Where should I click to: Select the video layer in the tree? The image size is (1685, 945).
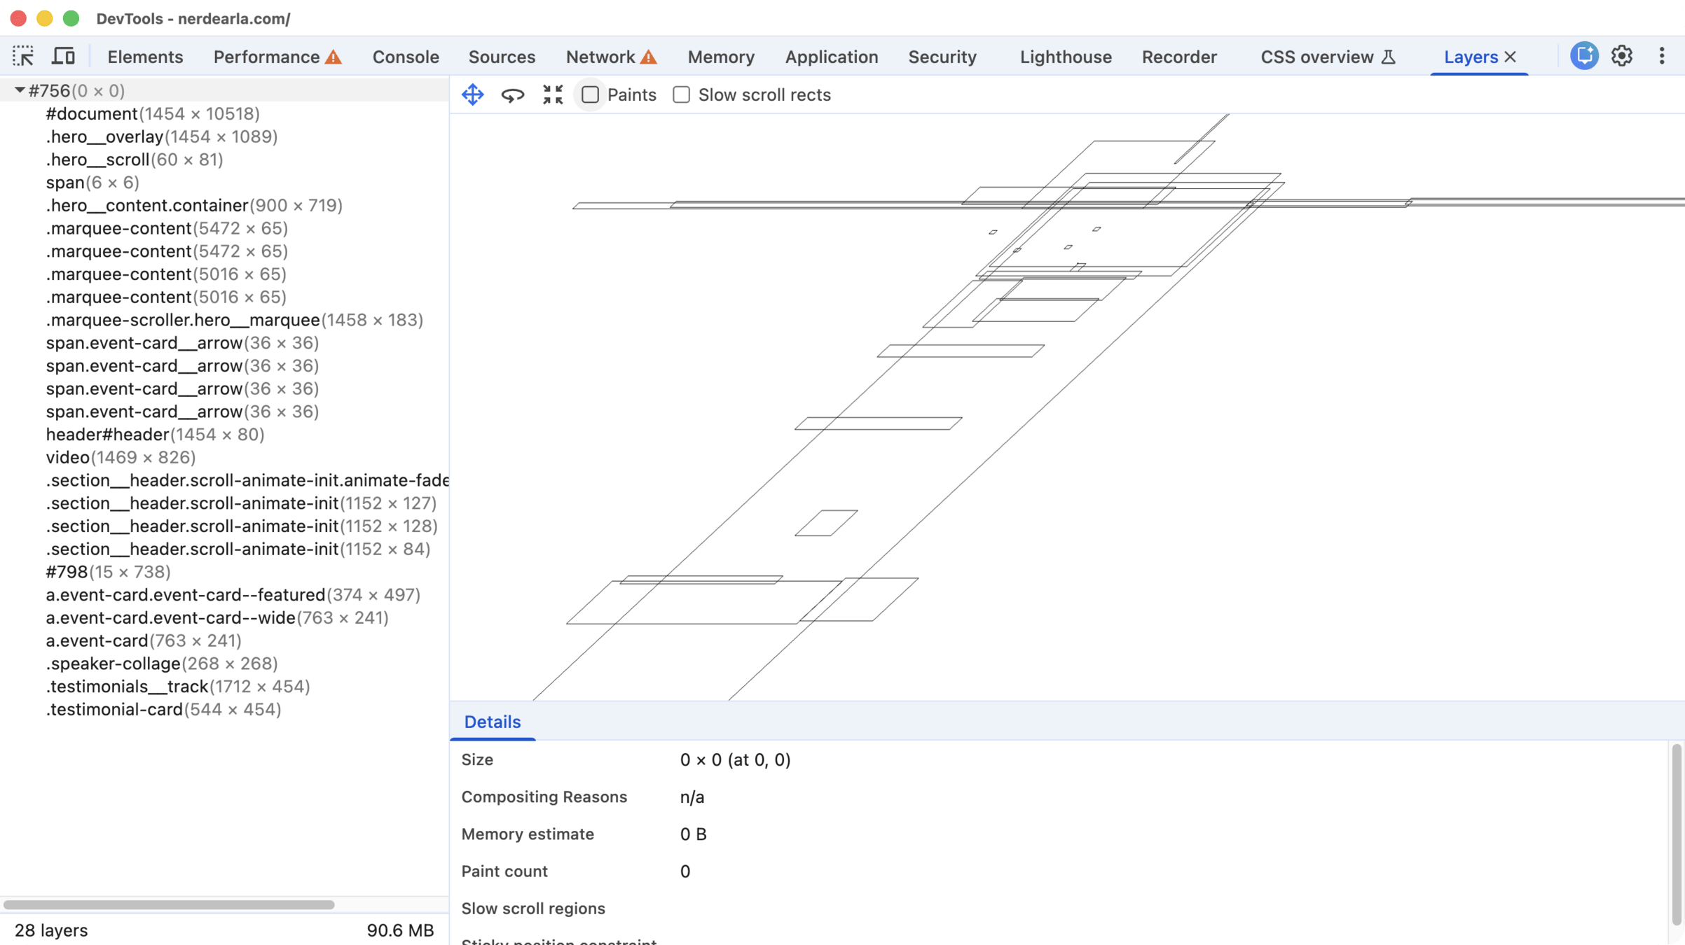point(68,457)
